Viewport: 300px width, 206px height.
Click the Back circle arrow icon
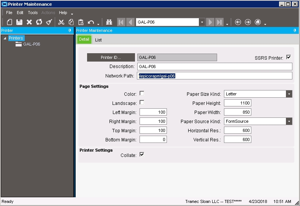[x=238, y=22]
